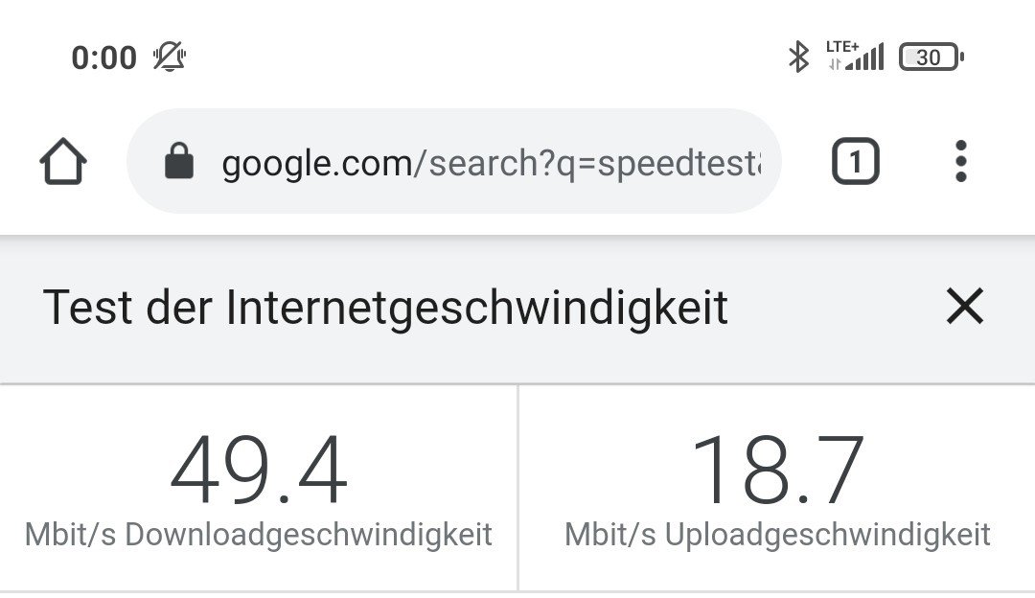Tap the upload speed result tile
The height and width of the screenshot is (598, 1035).
coord(777,488)
